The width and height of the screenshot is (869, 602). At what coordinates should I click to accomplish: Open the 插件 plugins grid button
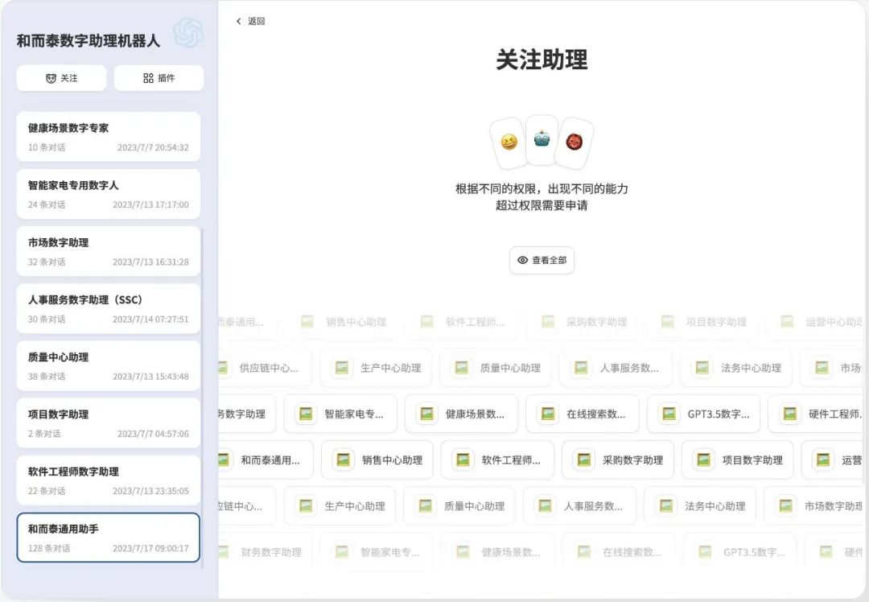pyautogui.click(x=159, y=78)
